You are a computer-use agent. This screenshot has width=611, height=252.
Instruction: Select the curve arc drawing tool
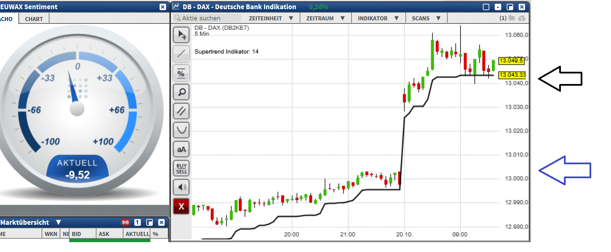click(181, 130)
